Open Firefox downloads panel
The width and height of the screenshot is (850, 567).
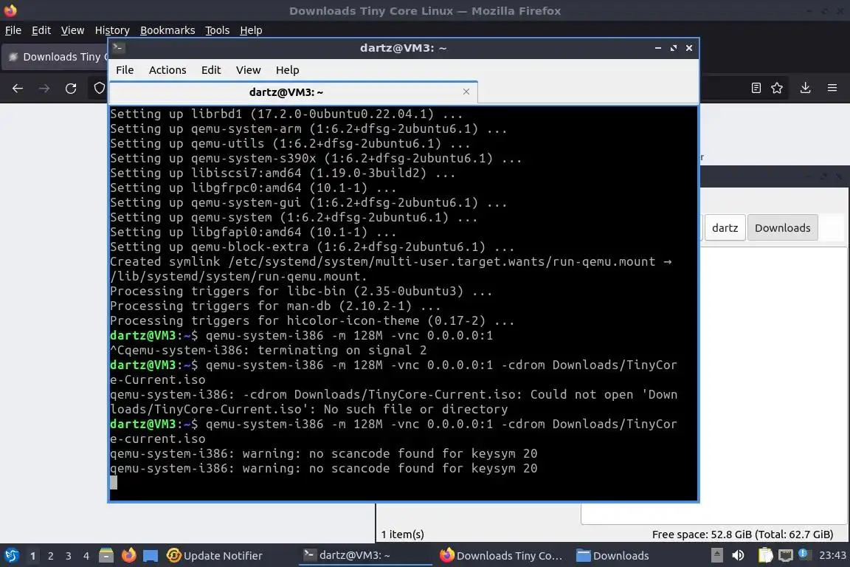click(x=806, y=88)
